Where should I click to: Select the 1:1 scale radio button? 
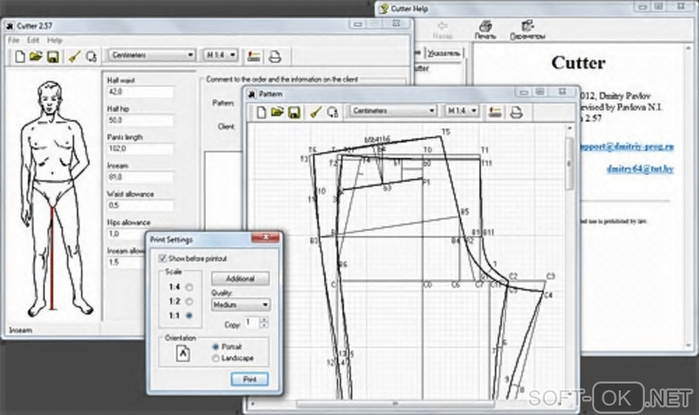[x=189, y=316]
